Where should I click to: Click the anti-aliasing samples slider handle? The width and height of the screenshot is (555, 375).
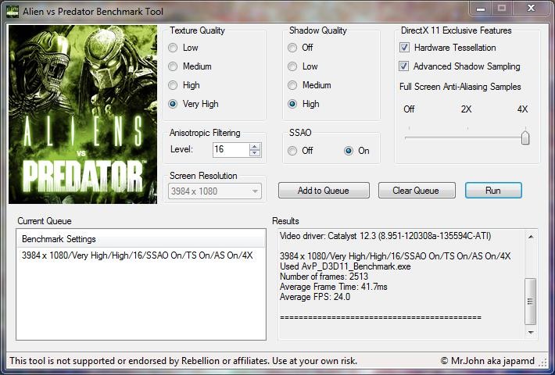point(525,137)
